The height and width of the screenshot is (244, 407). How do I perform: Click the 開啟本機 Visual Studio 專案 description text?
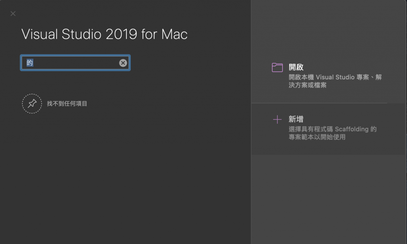(x=335, y=77)
